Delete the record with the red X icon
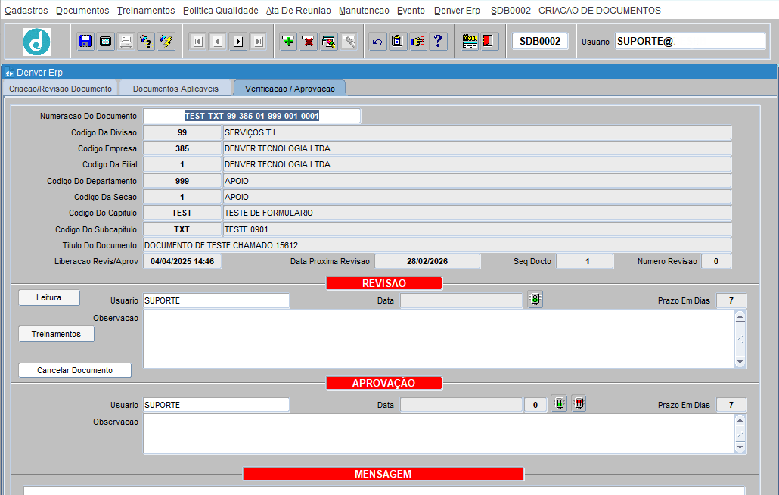Image resolution: width=779 pixels, height=495 pixels. pyautogui.click(x=309, y=41)
